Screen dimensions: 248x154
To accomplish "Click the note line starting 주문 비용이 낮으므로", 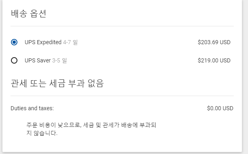I will (x=91, y=125).
